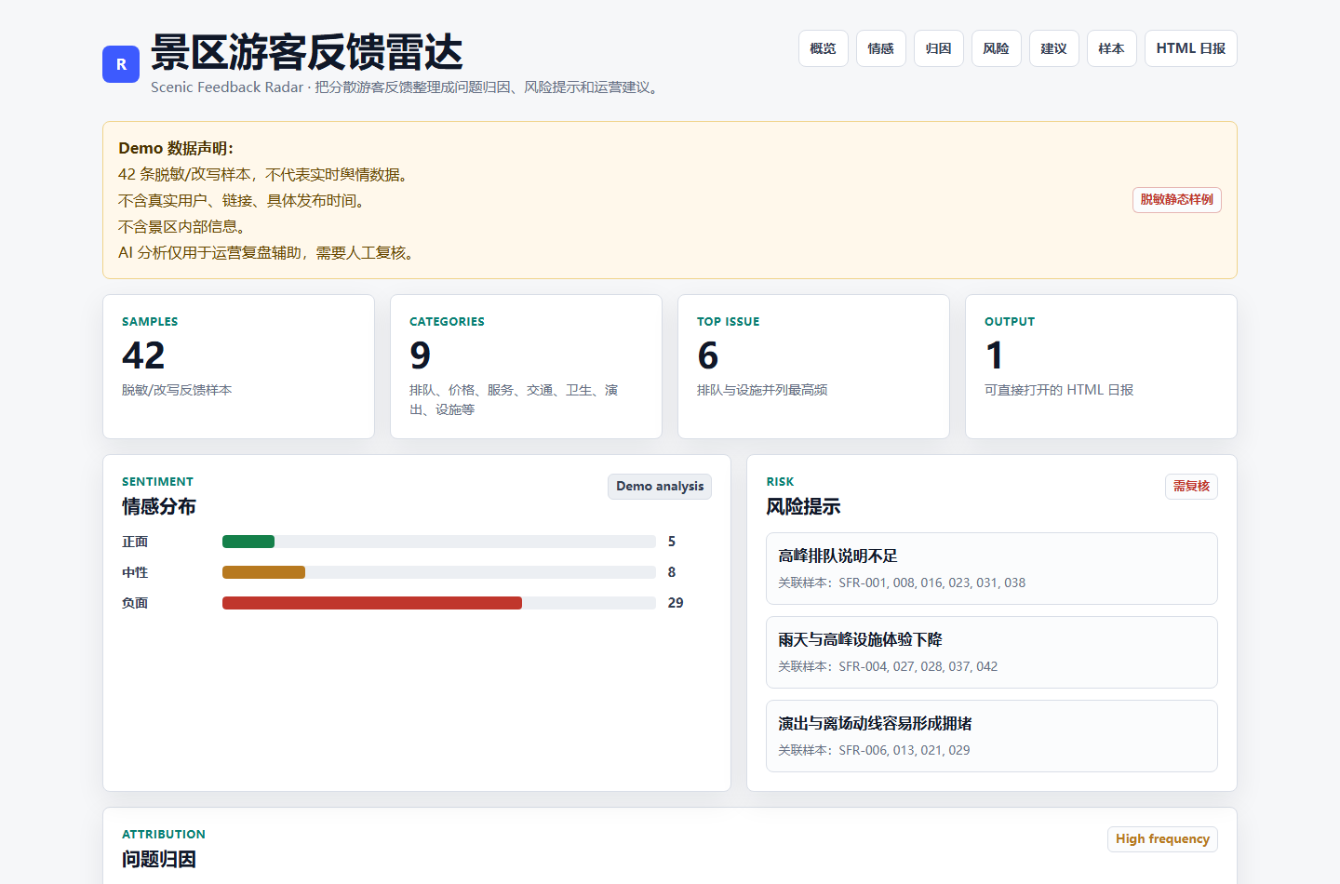1340x884 pixels.
Task: Open the 雨天与高峰设施体验下降 risk card
Action: 992,652
